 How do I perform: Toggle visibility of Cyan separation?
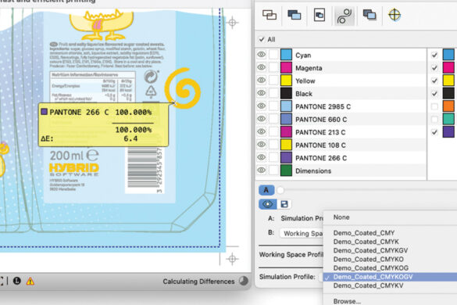coord(262,55)
